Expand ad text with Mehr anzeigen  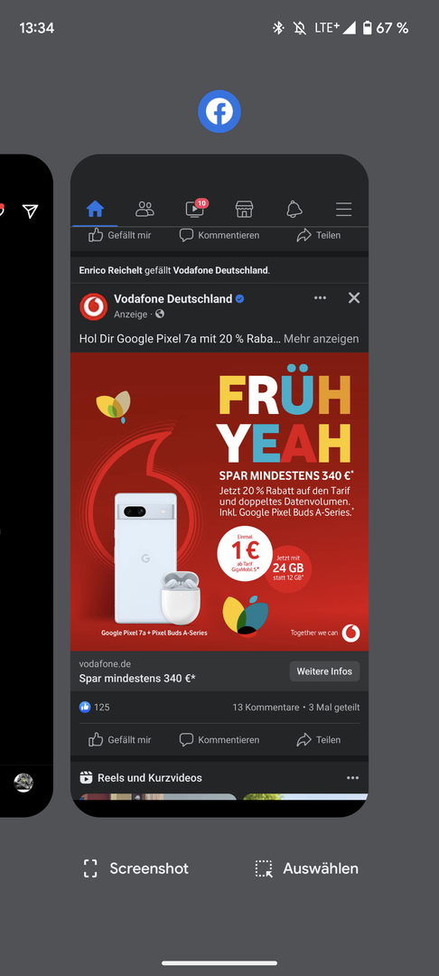[321, 339]
